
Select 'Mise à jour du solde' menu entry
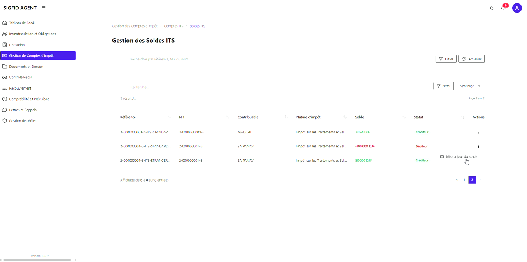(x=460, y=156)
